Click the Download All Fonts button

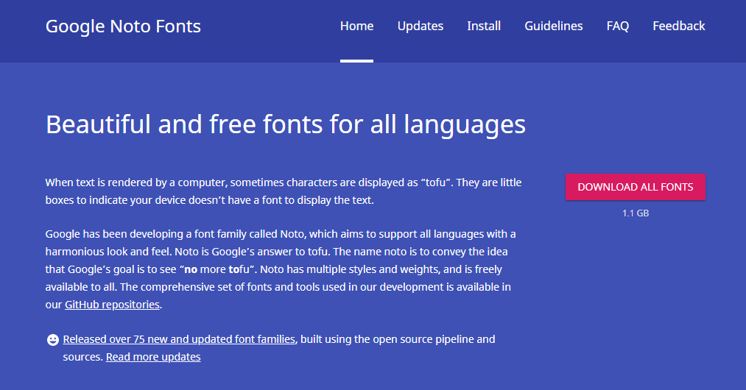point(636,187)
